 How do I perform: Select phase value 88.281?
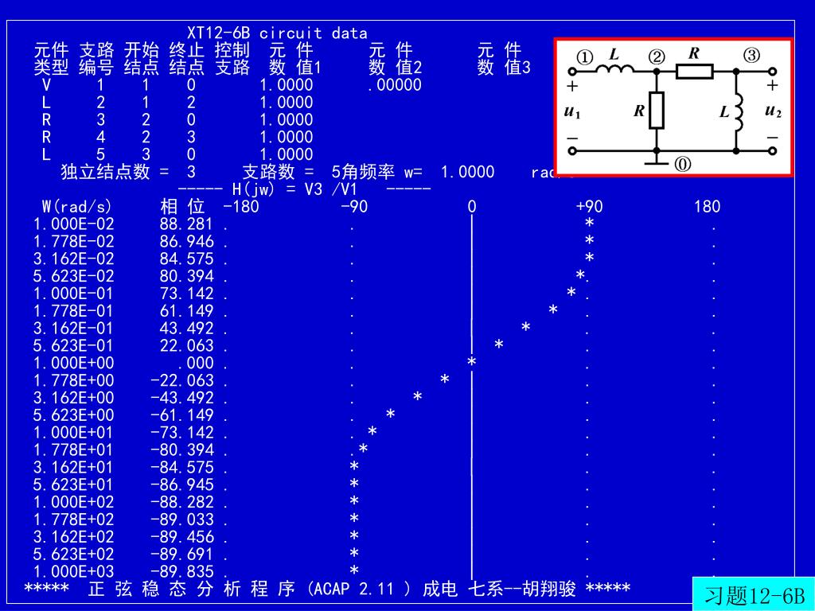186,224
